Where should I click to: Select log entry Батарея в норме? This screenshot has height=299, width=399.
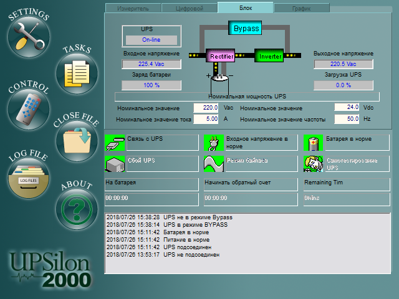click(158, 232)
